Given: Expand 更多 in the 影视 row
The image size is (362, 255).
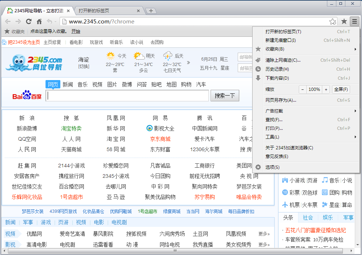Looking at the screenshot, I should (264, 245).
